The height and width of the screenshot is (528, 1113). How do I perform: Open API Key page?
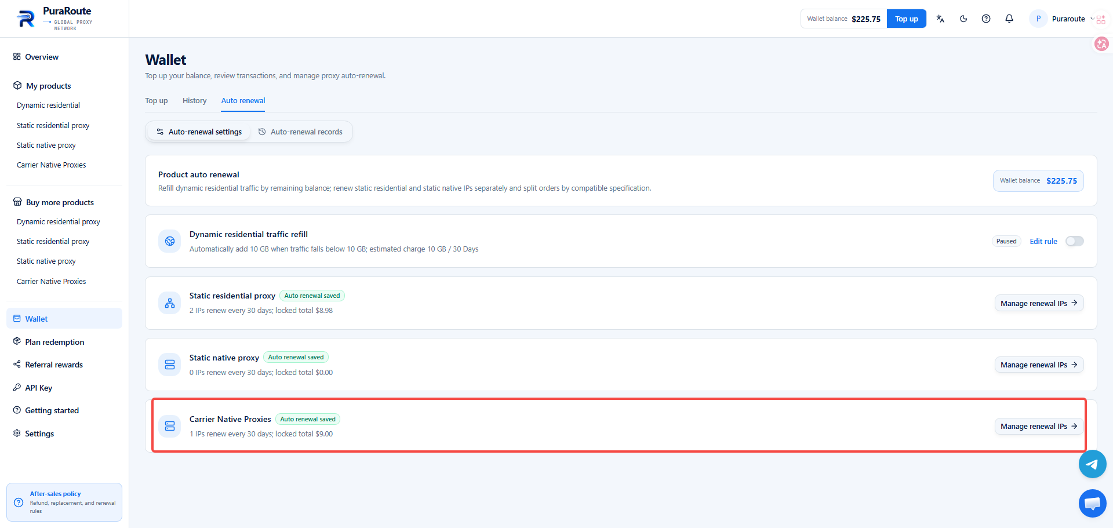point(64,388)
